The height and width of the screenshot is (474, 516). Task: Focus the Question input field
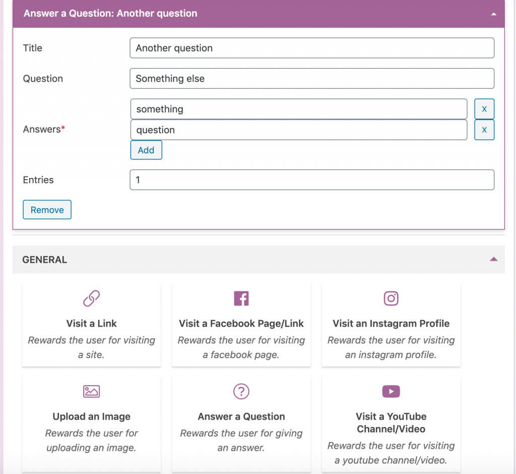[312, 78]
